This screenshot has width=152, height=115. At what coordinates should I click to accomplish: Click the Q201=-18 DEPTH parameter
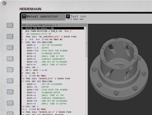[x=38, y=87]
